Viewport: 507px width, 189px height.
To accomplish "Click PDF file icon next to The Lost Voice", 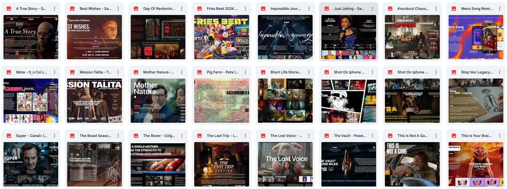I will point(263,135).
